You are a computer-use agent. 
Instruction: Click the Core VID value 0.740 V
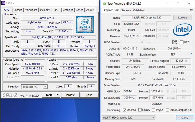click(x=63, y=31)
